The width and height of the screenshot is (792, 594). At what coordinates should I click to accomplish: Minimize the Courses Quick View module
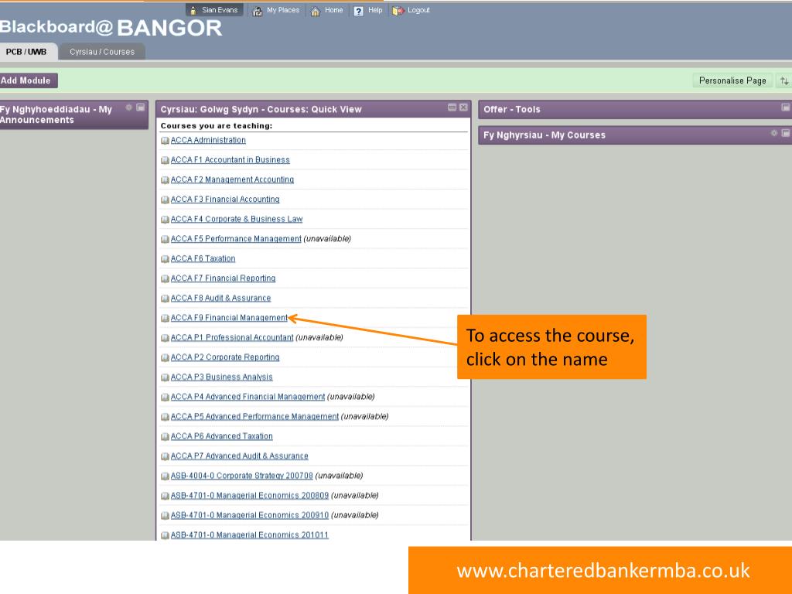pyautogui.click(x=452, y=107)
